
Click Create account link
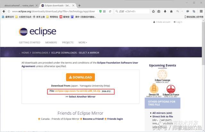[162, 22]
